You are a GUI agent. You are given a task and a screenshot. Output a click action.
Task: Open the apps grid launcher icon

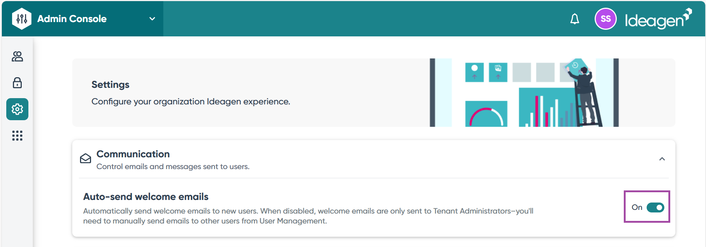coord(17,136)
